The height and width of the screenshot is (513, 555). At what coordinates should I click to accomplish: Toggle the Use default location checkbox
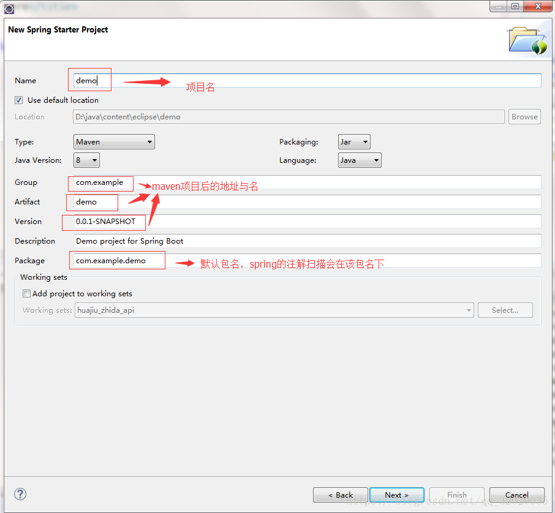pos(19,100)
